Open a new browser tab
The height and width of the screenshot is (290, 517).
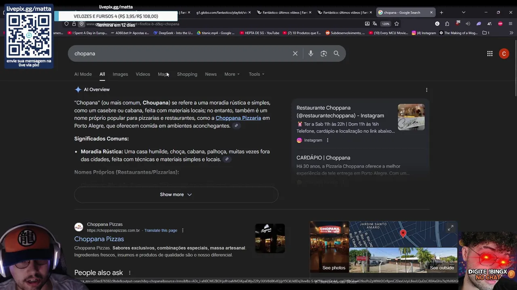point(441,12)
